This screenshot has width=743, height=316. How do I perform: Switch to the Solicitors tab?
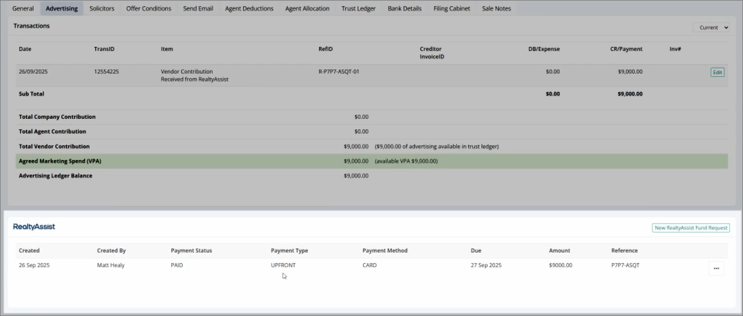point(102,9)
